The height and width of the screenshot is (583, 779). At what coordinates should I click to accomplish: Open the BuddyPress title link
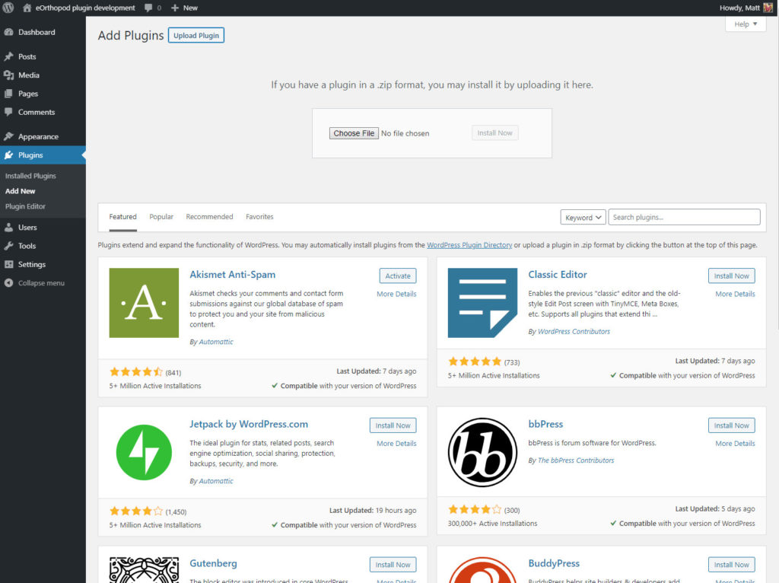[x=554, y=563]
